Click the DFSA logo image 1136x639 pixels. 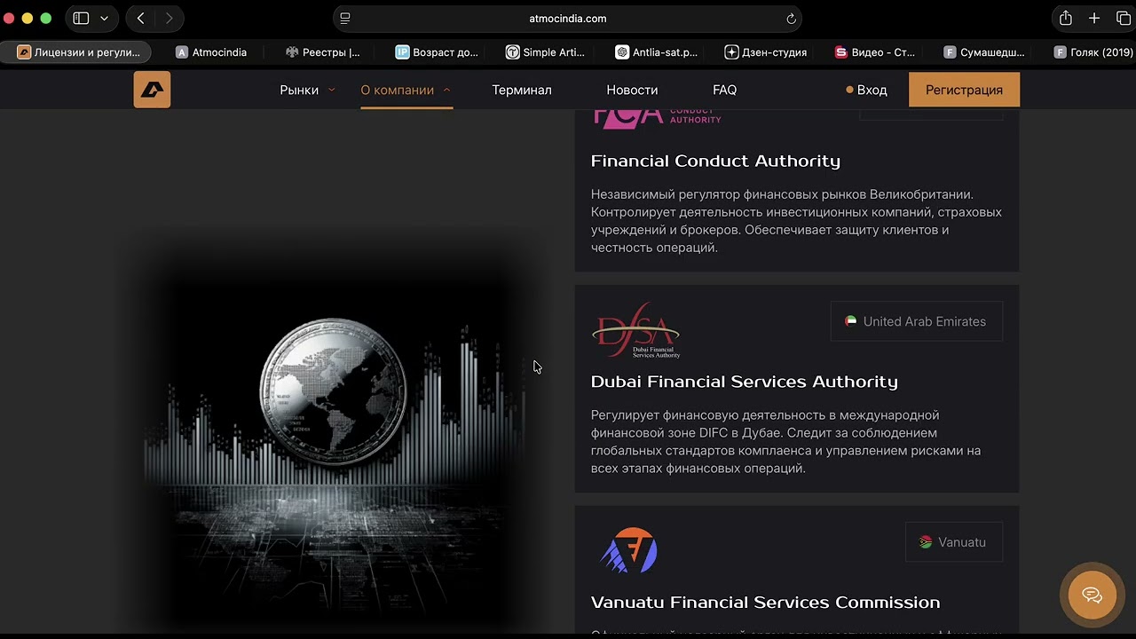(635, 330)
